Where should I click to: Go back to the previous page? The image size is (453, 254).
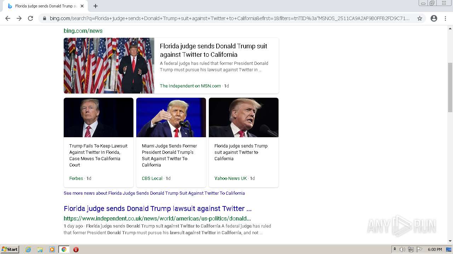pos(8,18)
